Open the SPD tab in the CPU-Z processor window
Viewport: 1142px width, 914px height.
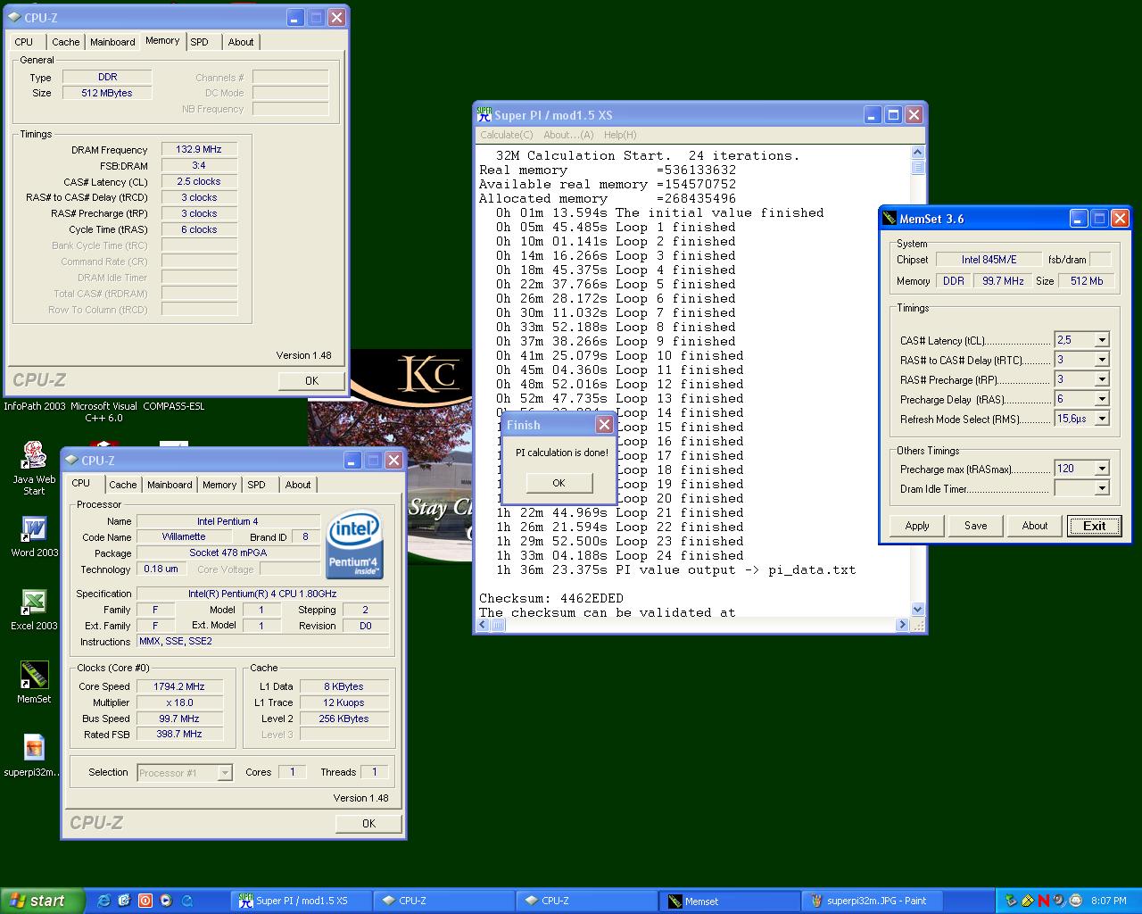257,485
